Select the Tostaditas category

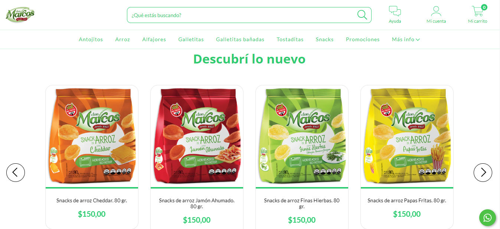[290, 39]
